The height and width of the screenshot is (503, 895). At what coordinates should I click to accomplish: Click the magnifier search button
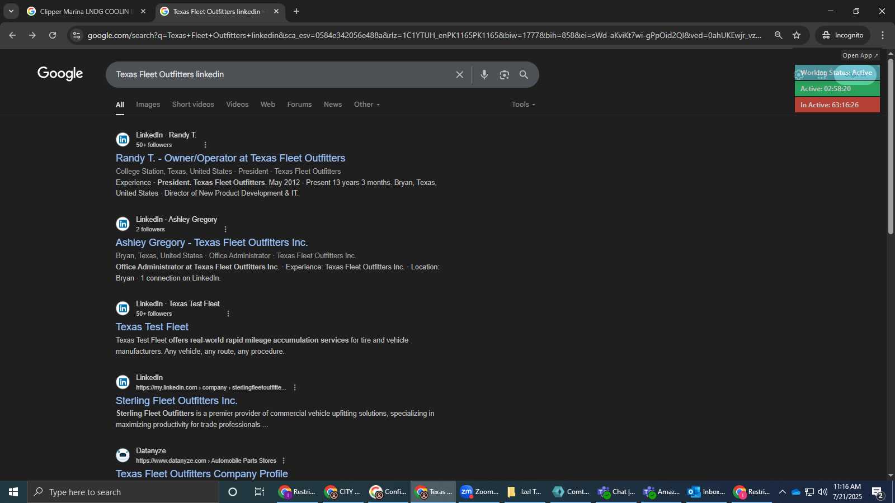524,74
